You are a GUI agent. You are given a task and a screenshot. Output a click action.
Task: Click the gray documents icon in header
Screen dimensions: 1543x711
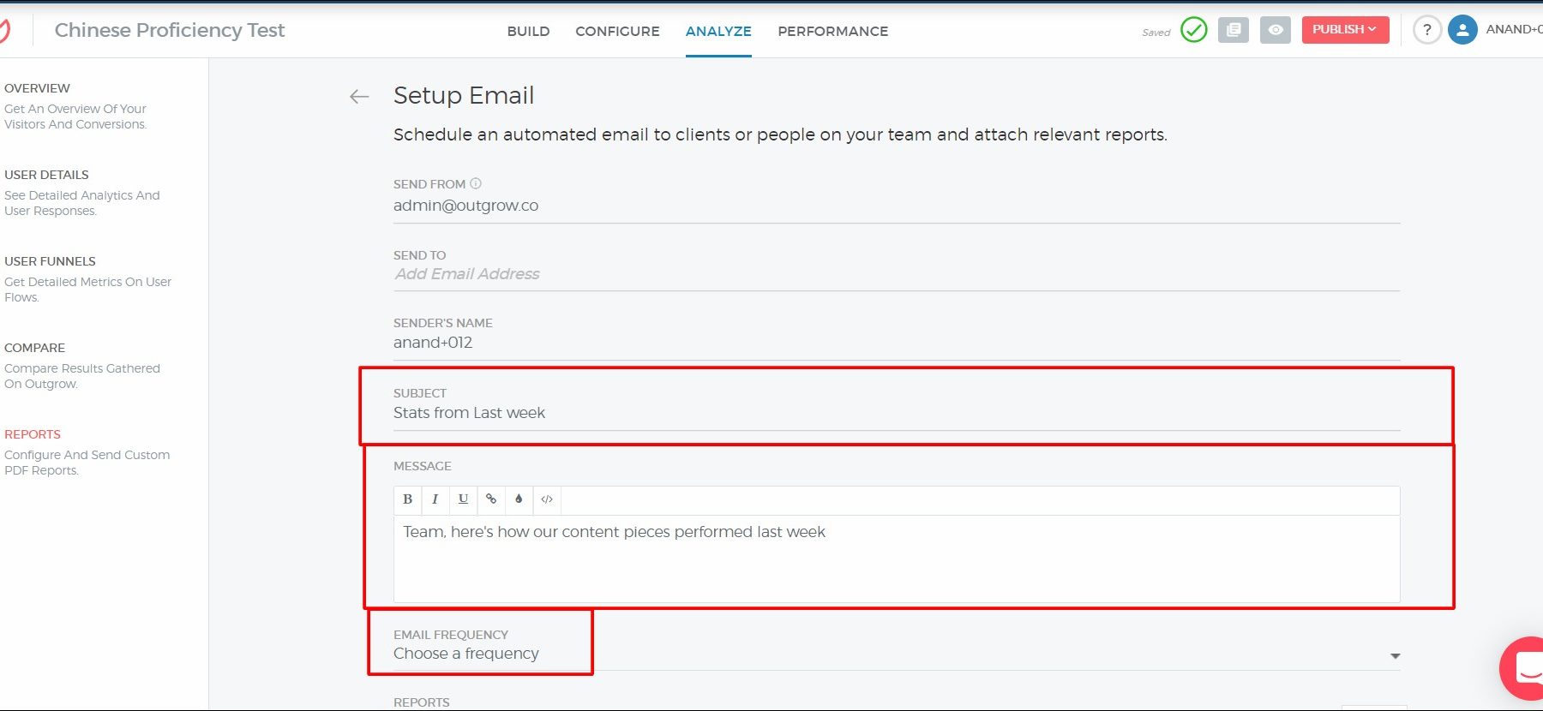click(x=1233, y=30)
